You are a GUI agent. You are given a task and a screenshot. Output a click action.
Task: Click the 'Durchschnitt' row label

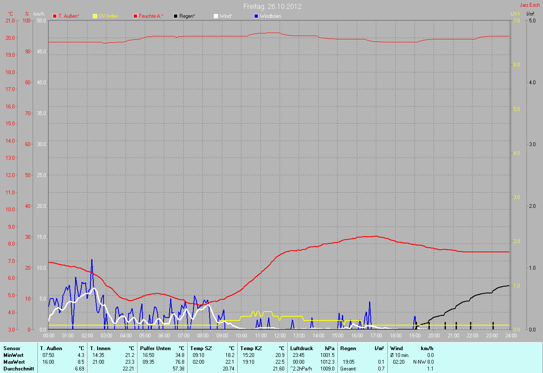18,369
